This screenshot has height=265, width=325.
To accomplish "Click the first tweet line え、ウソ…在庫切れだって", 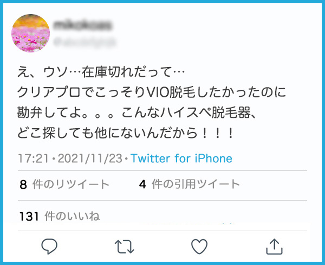I will 101,72.
